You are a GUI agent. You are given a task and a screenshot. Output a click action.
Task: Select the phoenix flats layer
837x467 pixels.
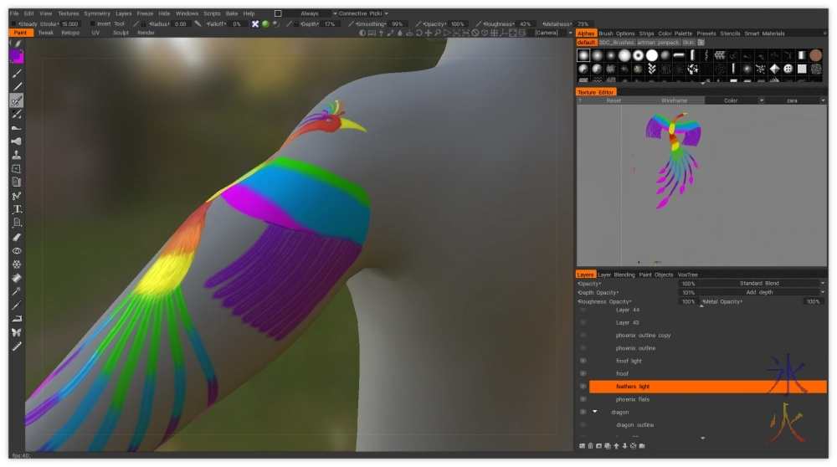(x=632, y=399)
